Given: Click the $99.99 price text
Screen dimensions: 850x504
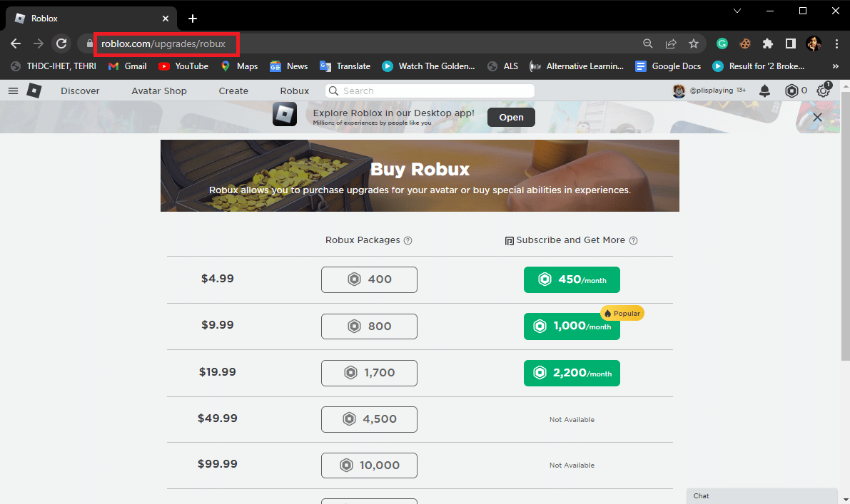Looking at the screenshot, I should point(218,464).
